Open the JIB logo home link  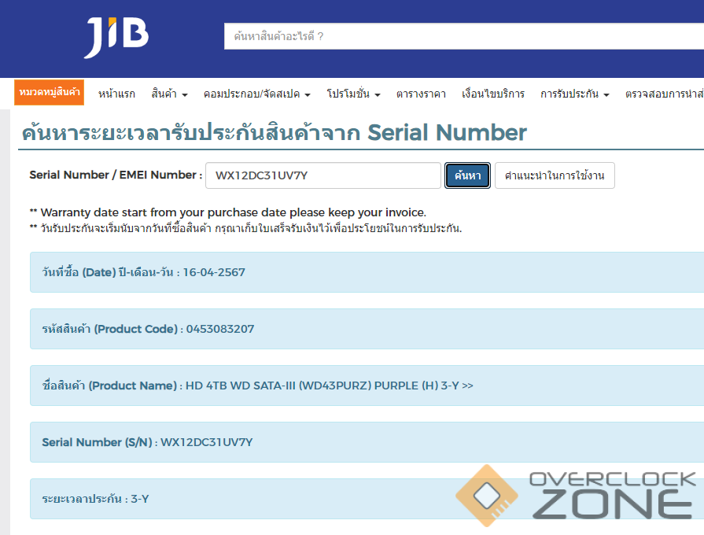116,37
